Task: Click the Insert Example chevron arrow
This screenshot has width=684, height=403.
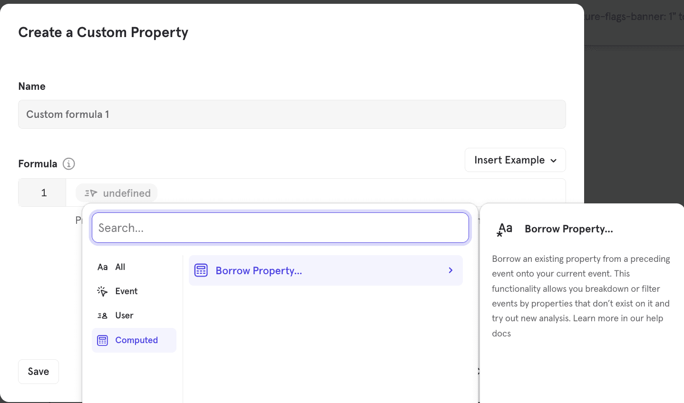Action: tap(554, 161)
